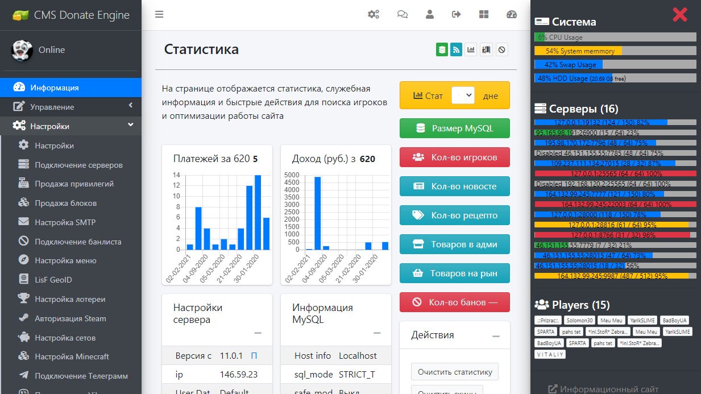Open the chat comments icon
Screen dimensions: 701x394
(403, 15)
